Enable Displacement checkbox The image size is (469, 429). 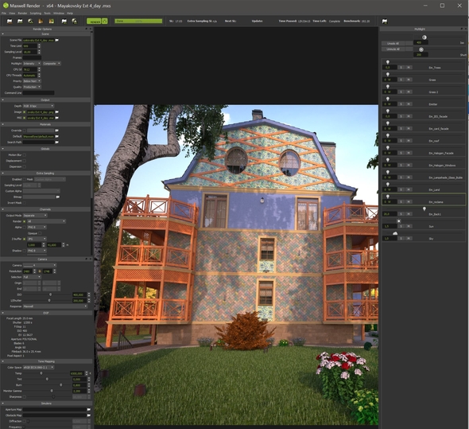pos(24,161)
